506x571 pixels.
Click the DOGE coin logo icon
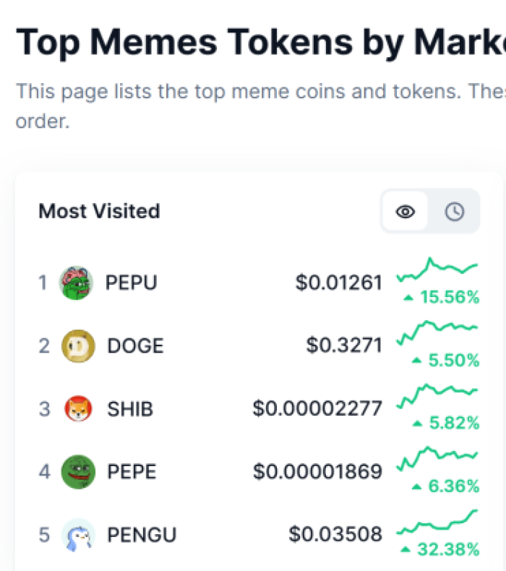pyautogui.click(x=78, y=345)
